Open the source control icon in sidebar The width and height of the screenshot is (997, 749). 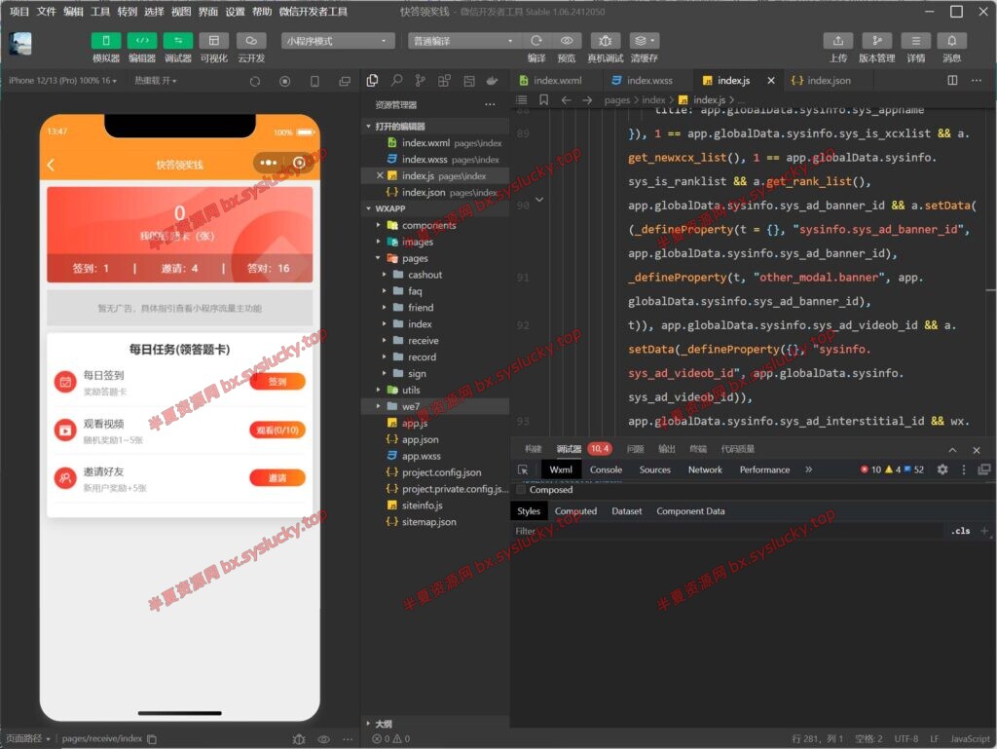click(420, 80)
